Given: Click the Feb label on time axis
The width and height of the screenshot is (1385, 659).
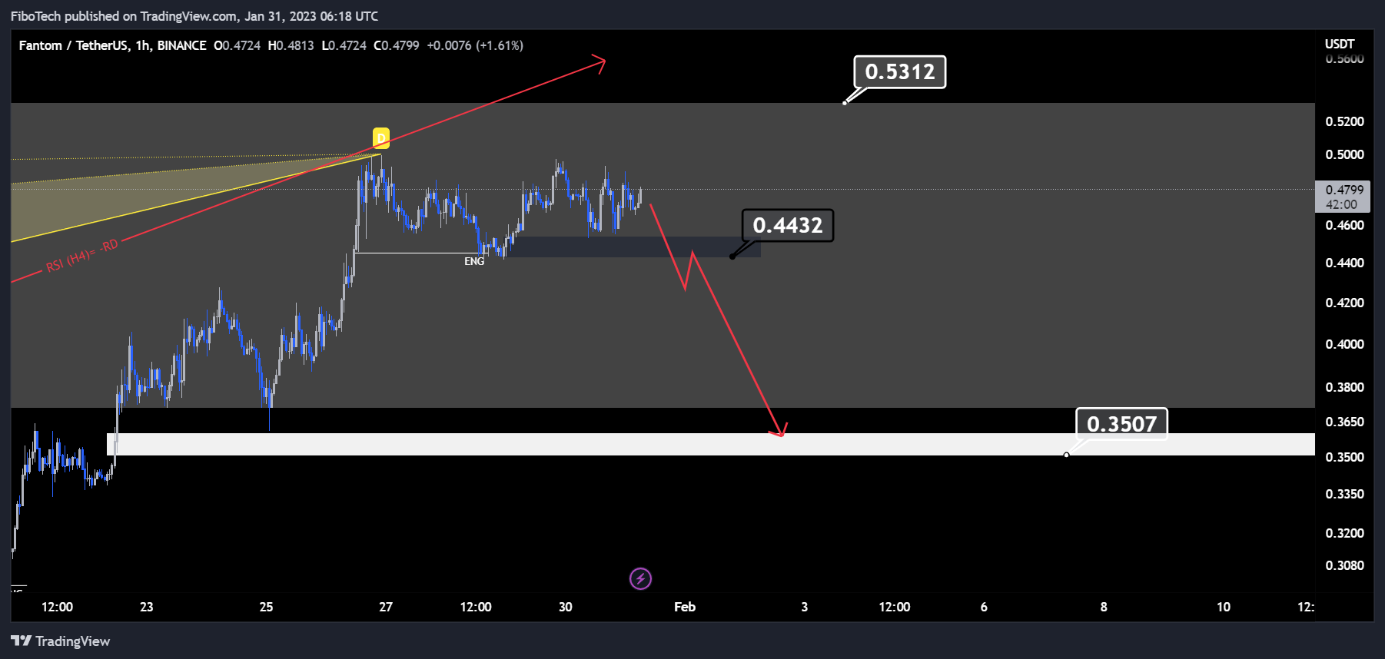Looking at the screenshot, I should [x=685, y=607].
